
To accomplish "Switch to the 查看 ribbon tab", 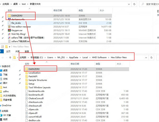I will click(x=27, y=51).
